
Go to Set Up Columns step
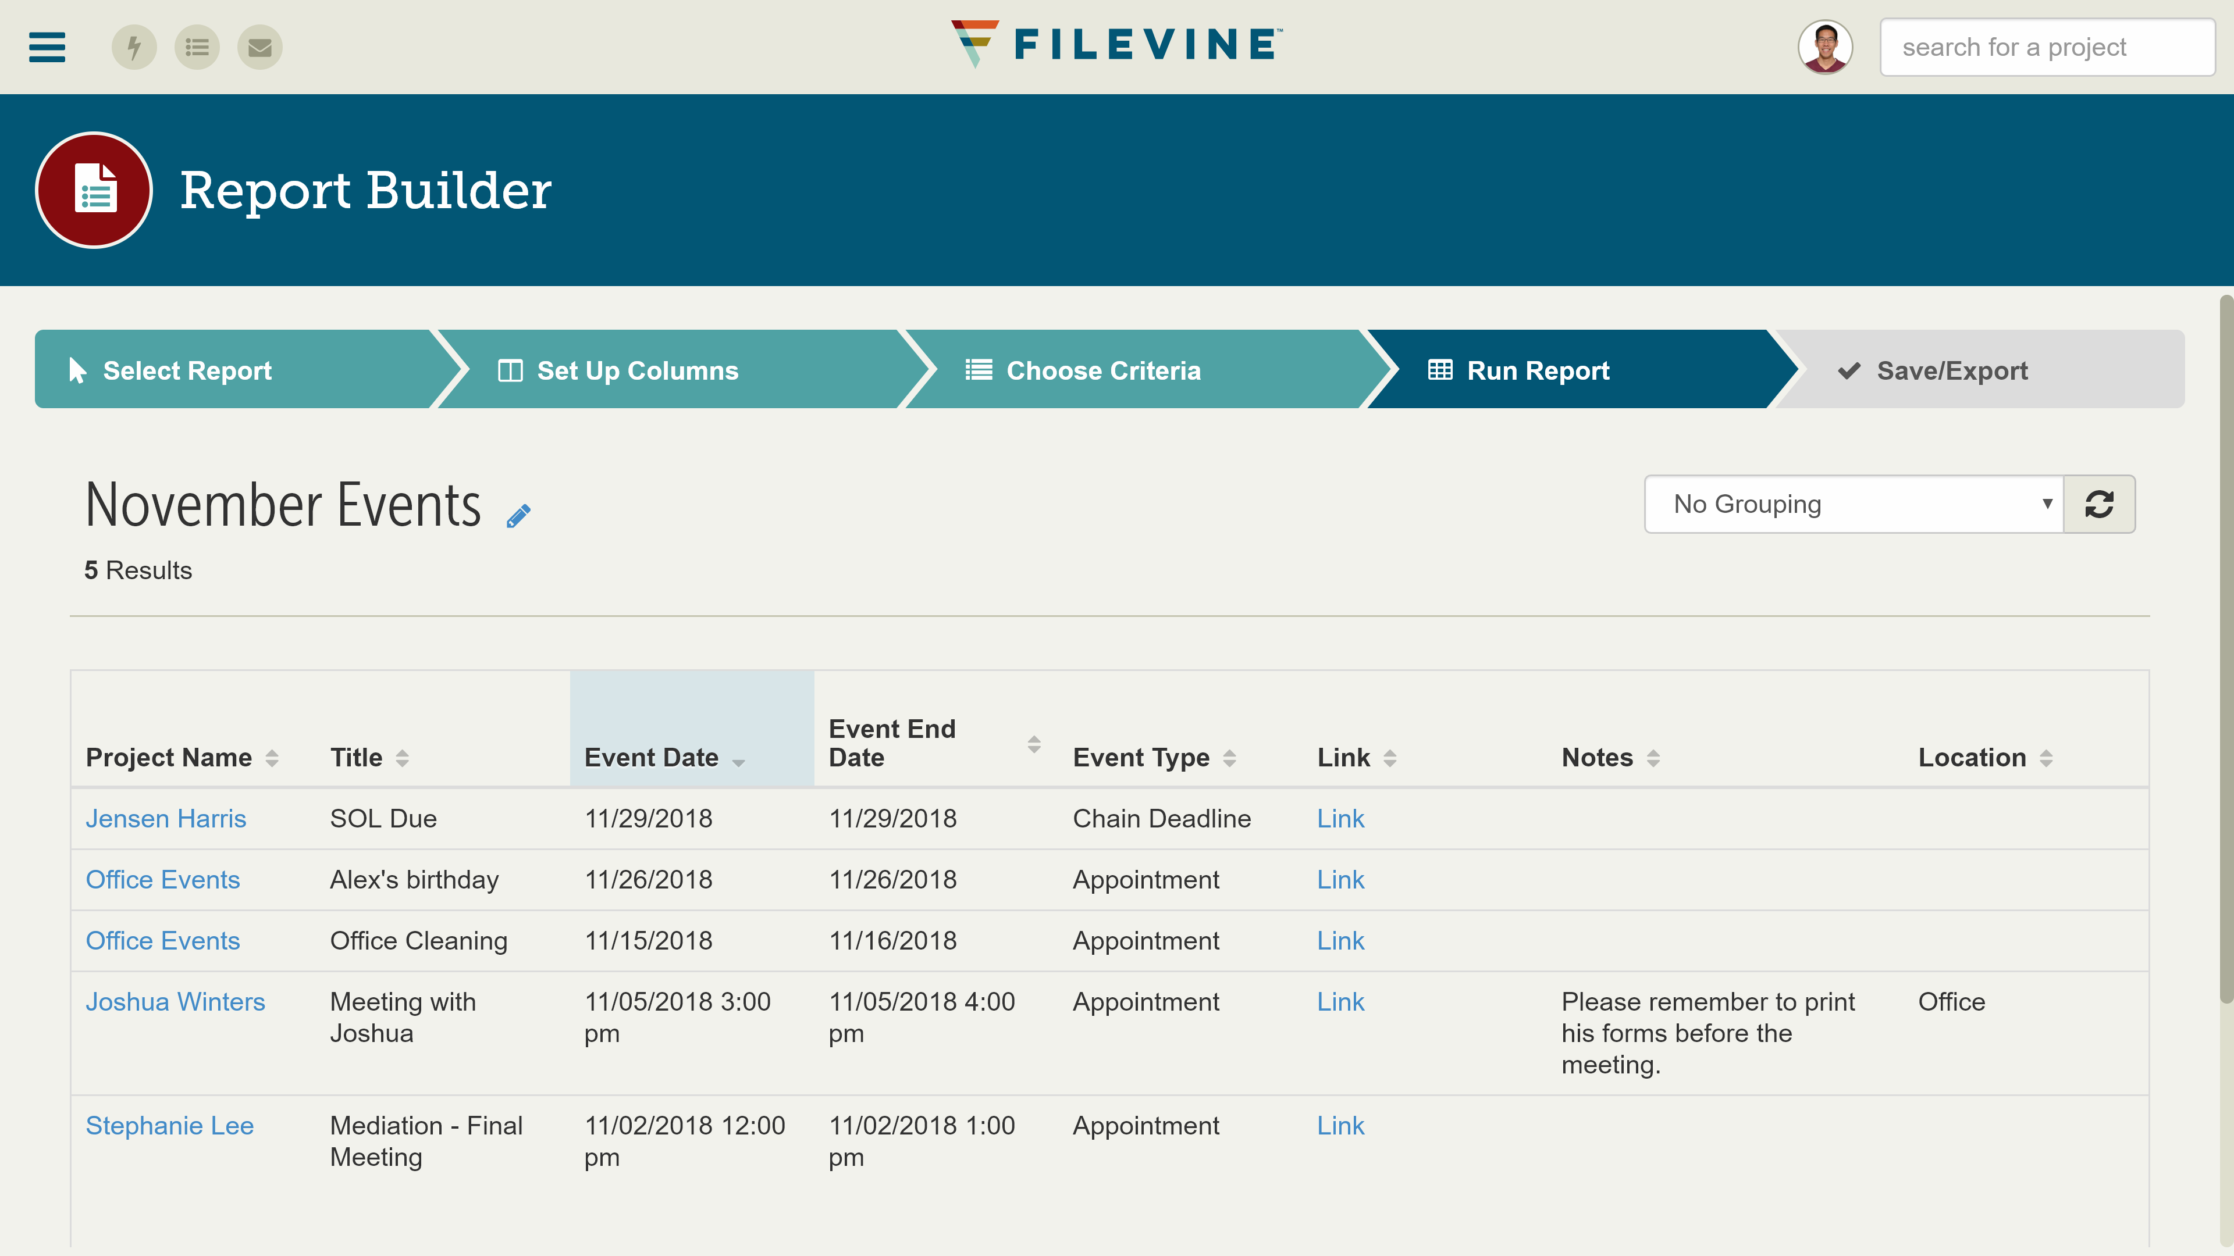[x=638, y=370]
